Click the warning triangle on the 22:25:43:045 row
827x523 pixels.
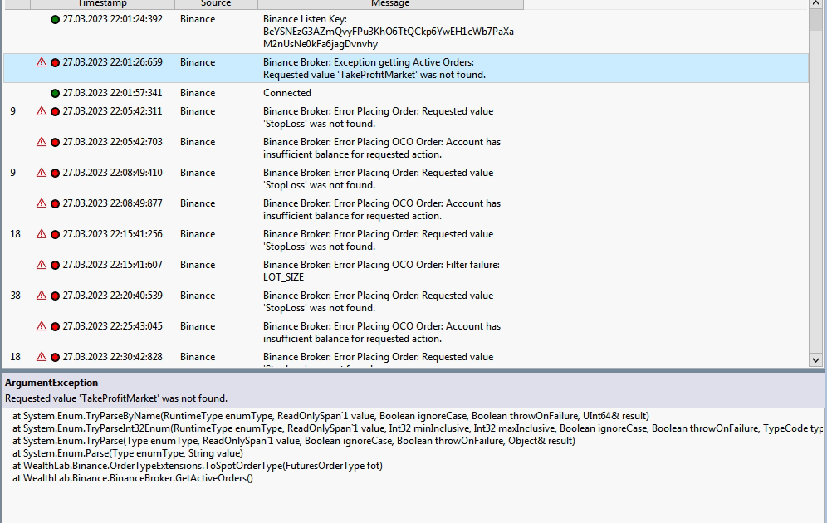click(42, 326)
